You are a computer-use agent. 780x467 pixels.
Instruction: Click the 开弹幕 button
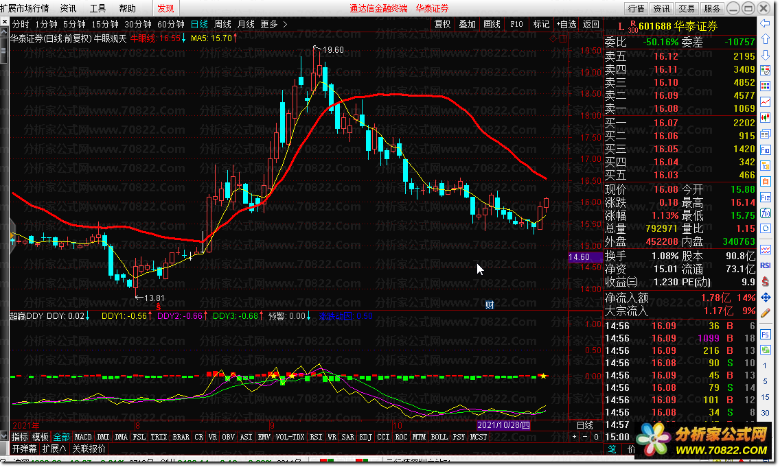pyautogui.click(x=25, y=448)
